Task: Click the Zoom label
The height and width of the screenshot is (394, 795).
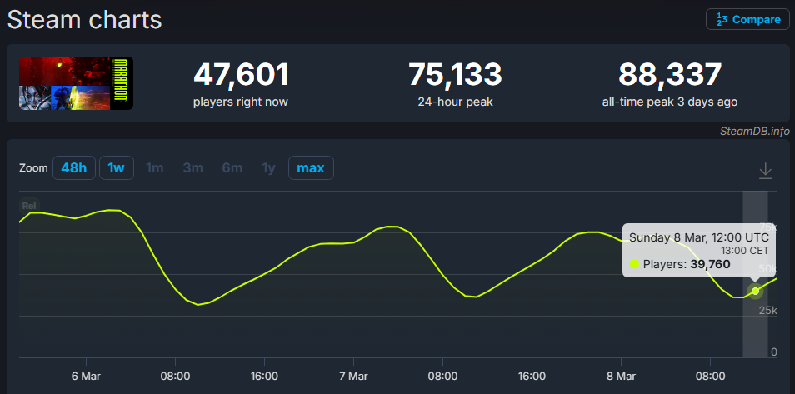Action: click(x=33, y=168)
